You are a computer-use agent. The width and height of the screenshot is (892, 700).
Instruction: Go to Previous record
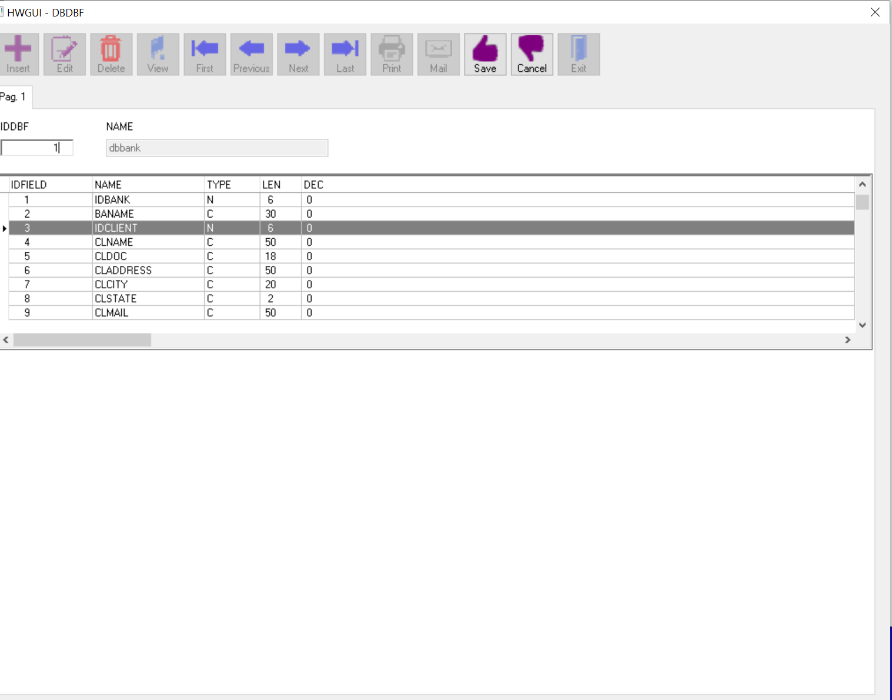[x=252, y=54]
